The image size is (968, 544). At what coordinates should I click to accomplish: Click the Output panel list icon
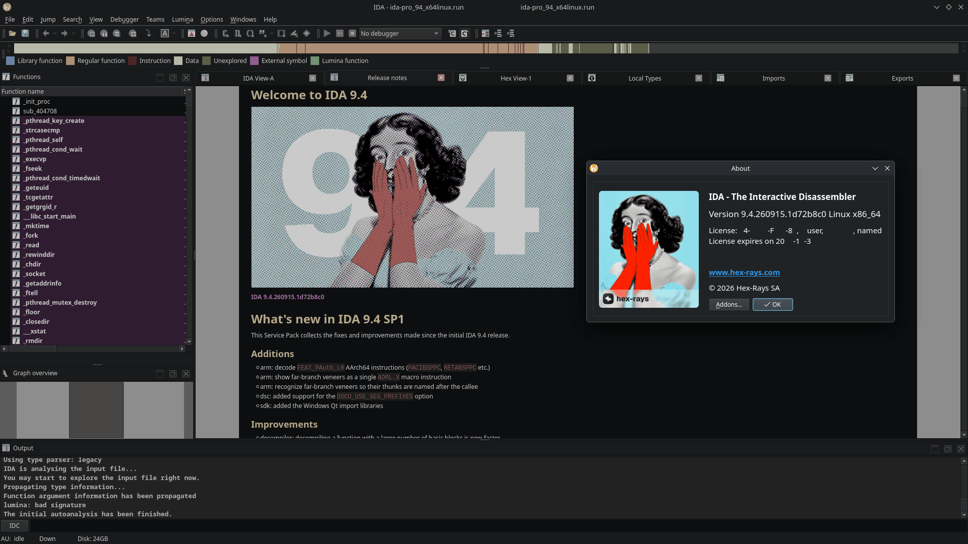pos(6,448)
